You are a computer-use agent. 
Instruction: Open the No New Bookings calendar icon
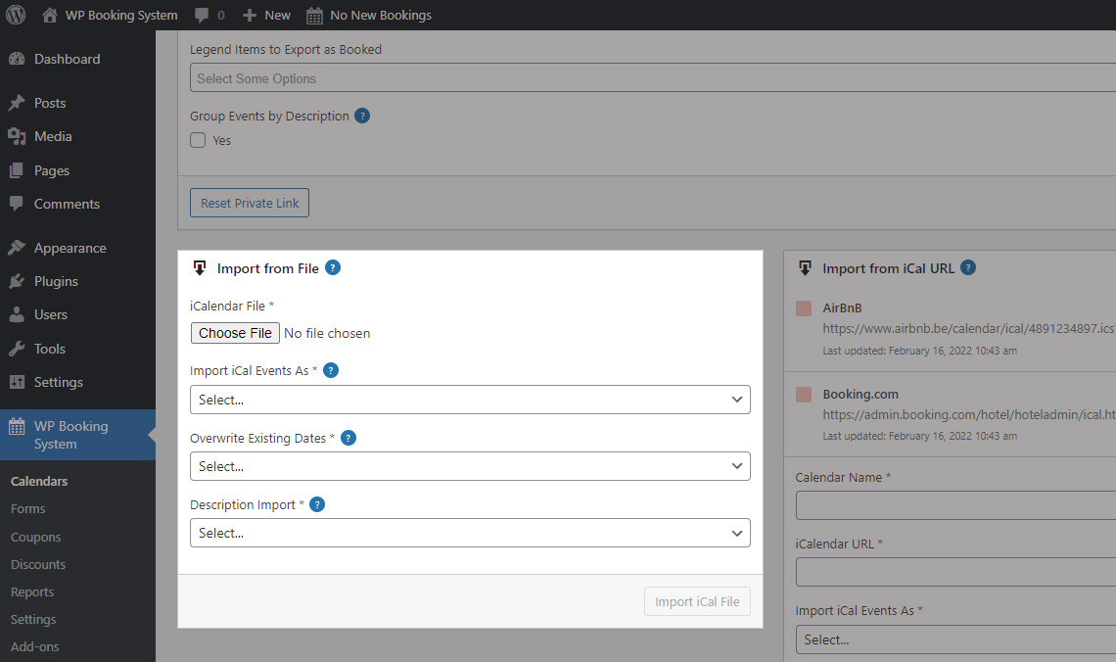(314, 16)
